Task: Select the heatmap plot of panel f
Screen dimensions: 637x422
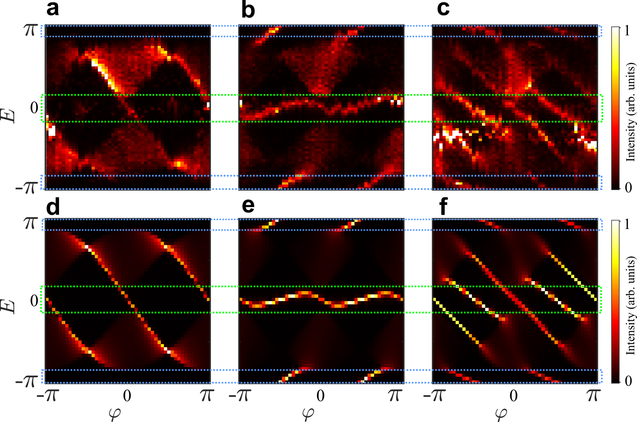Action: [x=515, y=301]
